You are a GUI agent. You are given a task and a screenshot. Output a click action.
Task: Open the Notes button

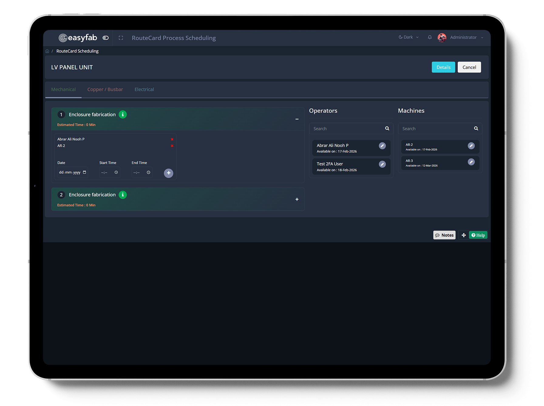444,235
